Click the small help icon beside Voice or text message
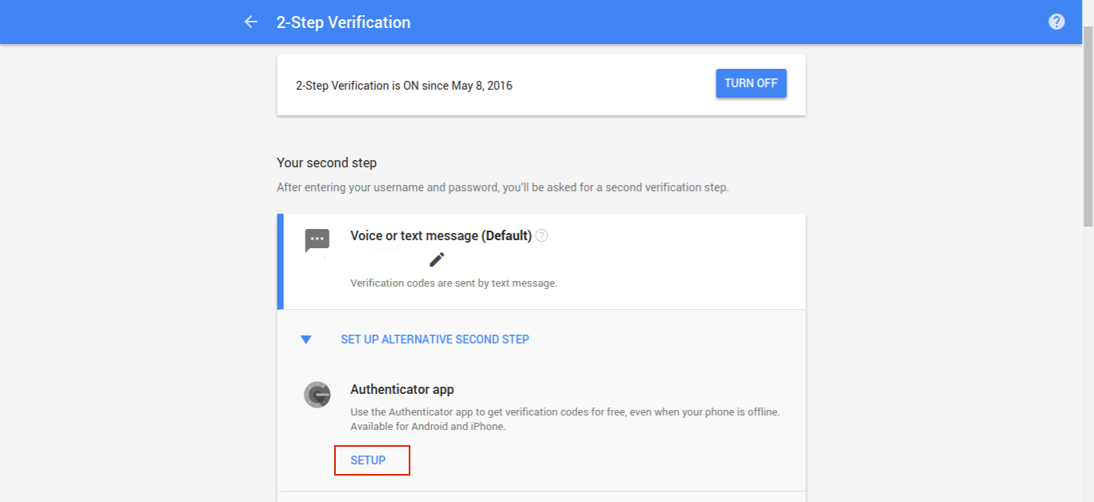Screen dimensions: 1094x502 542,235
